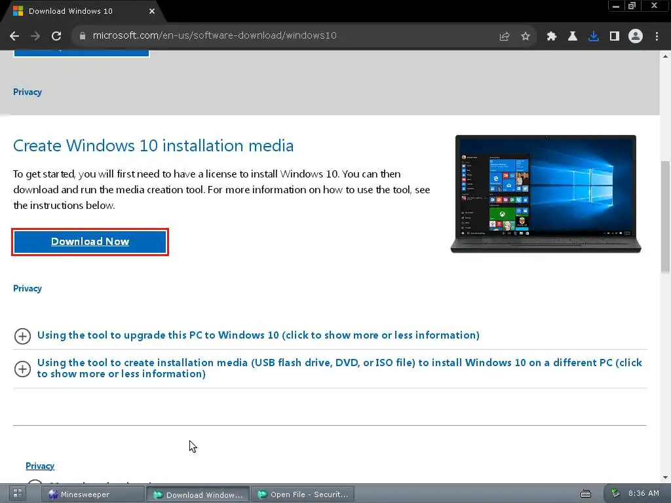This screenshot has width=671, height=503.
Task: Open the Chrome Labs flask icon
Action: tap(573, 37)
